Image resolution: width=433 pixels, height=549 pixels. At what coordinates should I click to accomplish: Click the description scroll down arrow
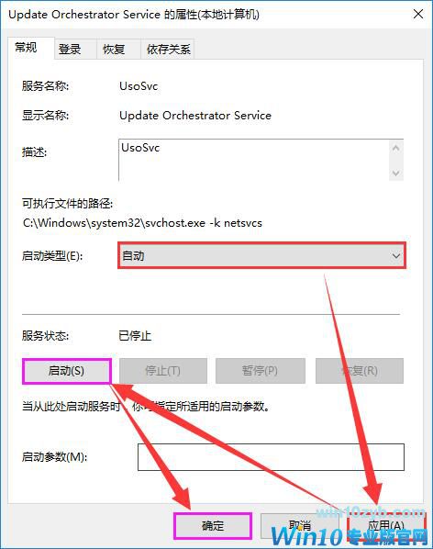pos(396,173)
